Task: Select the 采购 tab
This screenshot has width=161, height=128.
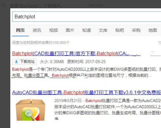Action: tap(136, 30)
